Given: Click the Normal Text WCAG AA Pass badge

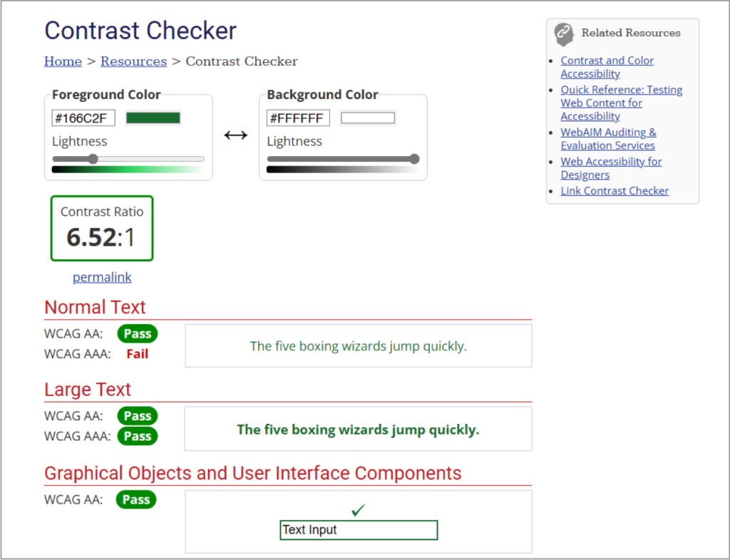Looking at the screenshot, I should pos(138,333).
